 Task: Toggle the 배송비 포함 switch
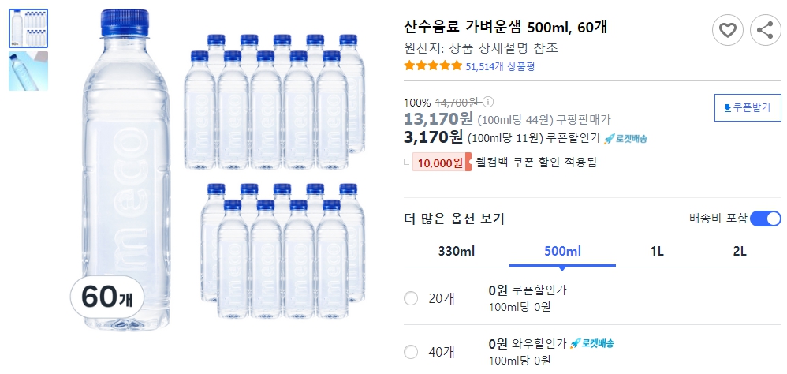pyautogui.click(x=765, y=219)
